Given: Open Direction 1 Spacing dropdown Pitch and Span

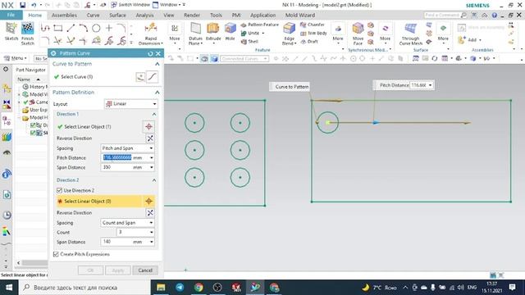Looking at the screenshot, I should (127, 147).
